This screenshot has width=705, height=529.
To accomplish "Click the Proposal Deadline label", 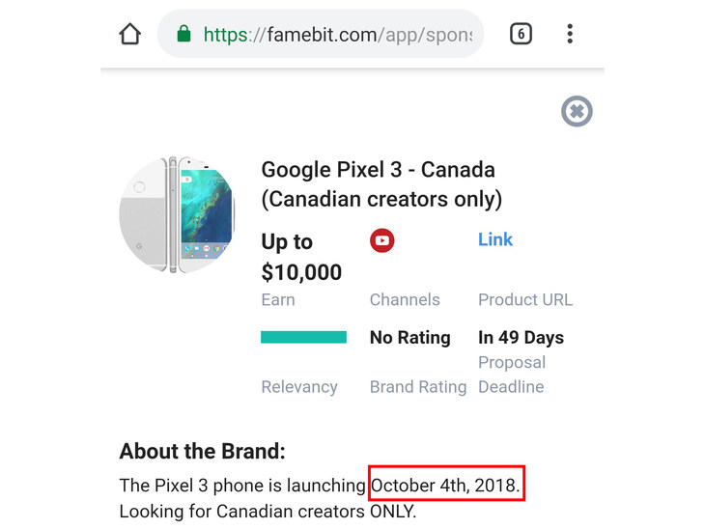I will [512, 375].
